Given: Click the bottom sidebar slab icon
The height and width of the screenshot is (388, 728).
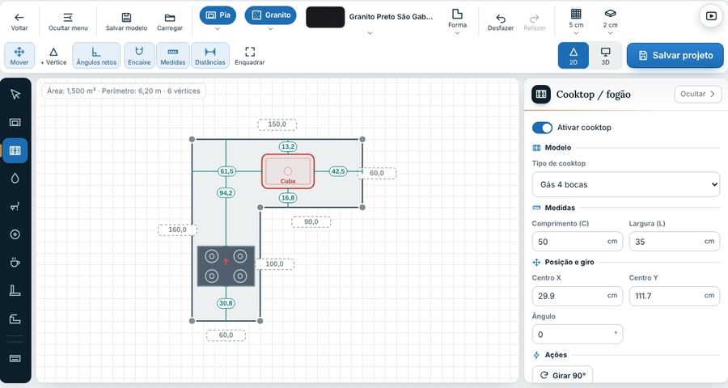Looking at the screenshot, I should click(15, 358).
